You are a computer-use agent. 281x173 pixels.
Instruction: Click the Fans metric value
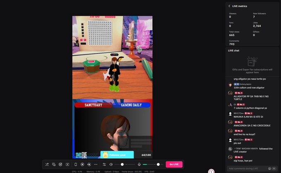pyautogui.click(x=230, y=26)
